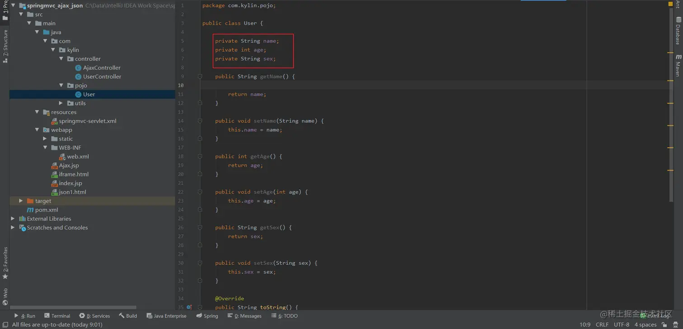This screenshot has height=329, width=683.
Task: Toggle code folding of getSex() at line 26
Action: coord(200,227)
